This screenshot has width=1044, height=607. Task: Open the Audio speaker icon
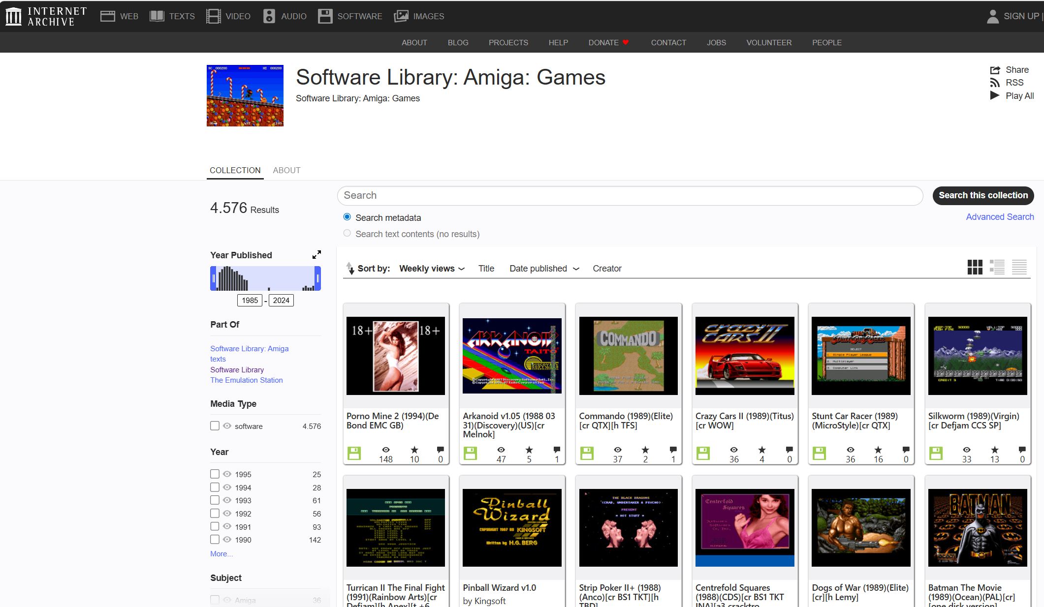(269, 16)
